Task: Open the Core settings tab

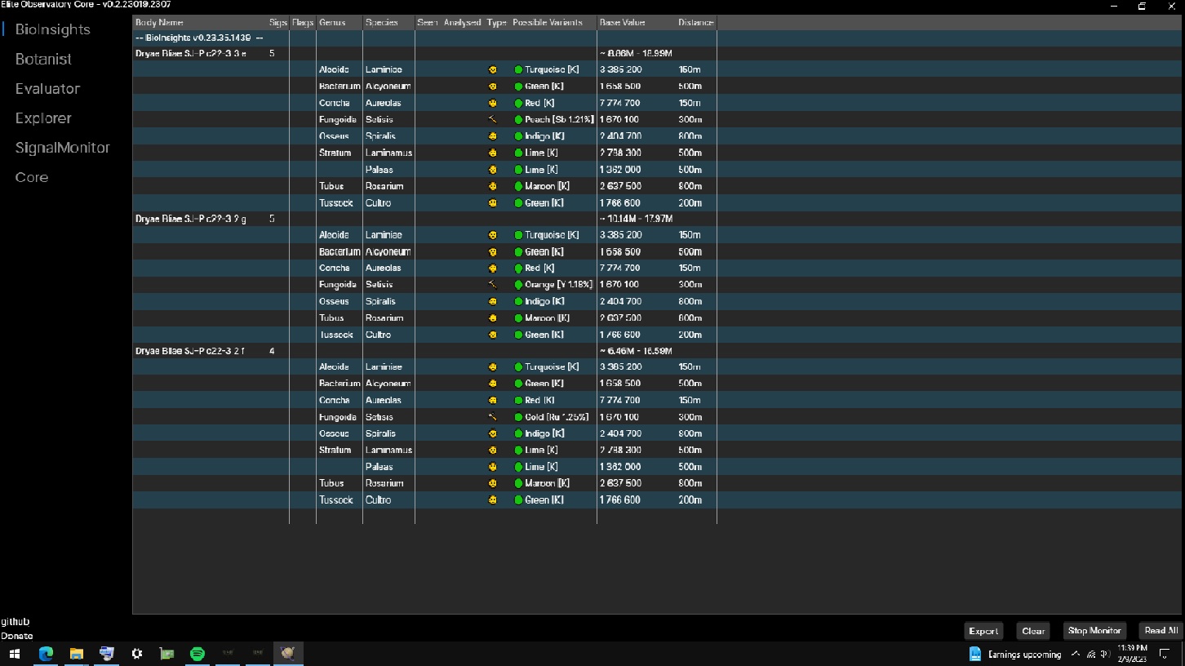Action: click(32, 177)
